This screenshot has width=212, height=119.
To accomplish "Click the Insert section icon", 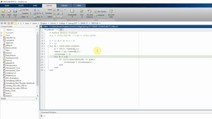I will (x=54, y=10).
